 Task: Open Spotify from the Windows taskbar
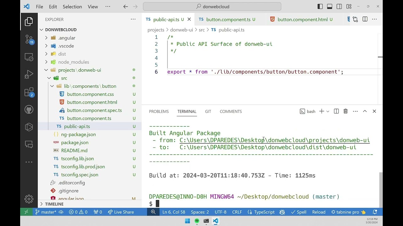(197, 221)
